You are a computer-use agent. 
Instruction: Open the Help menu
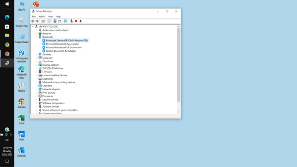point(58,17)
